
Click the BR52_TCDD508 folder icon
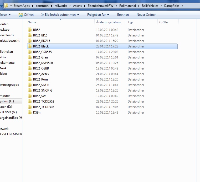coord(30,107)
